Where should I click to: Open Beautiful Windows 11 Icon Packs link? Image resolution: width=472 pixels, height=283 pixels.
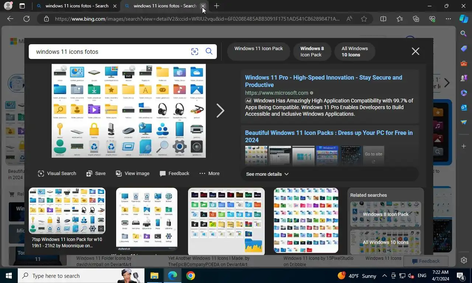329,136
